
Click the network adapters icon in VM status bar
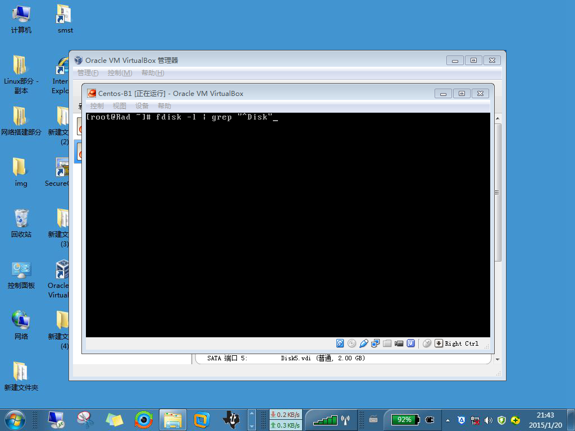tap(375, 343)
